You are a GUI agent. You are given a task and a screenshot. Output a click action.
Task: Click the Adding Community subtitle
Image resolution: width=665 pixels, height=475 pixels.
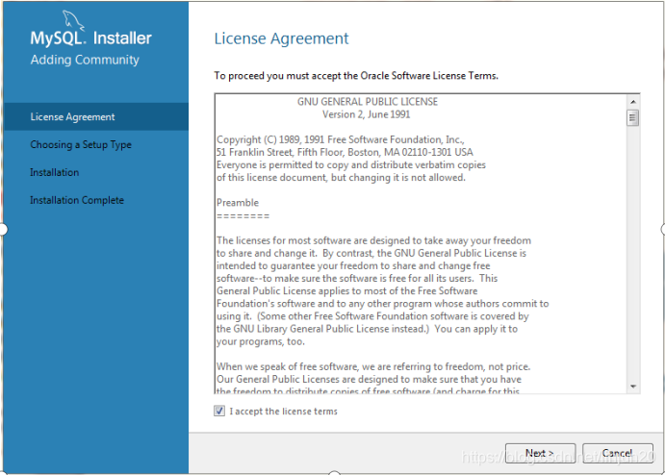[85, 60]
